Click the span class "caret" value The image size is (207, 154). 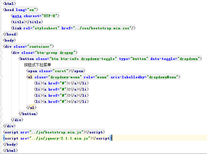click(60, 71)
